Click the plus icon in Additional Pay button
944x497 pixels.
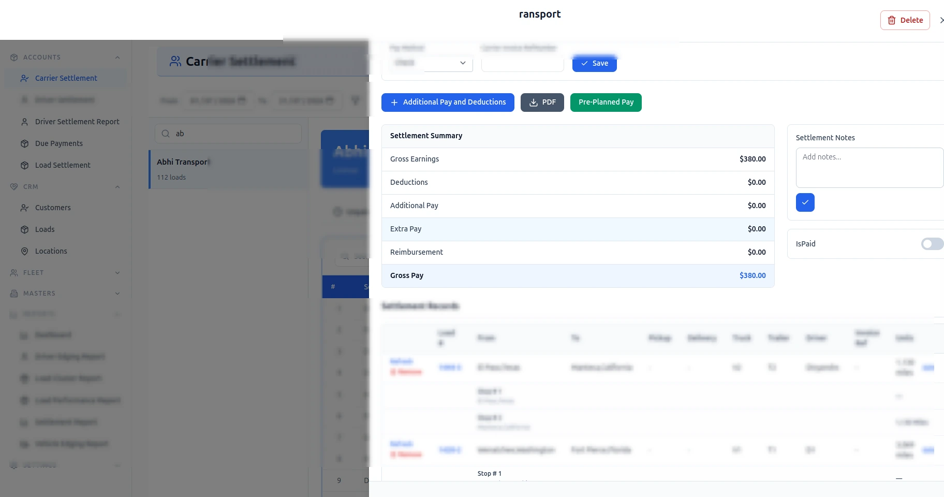pos(394,103)
